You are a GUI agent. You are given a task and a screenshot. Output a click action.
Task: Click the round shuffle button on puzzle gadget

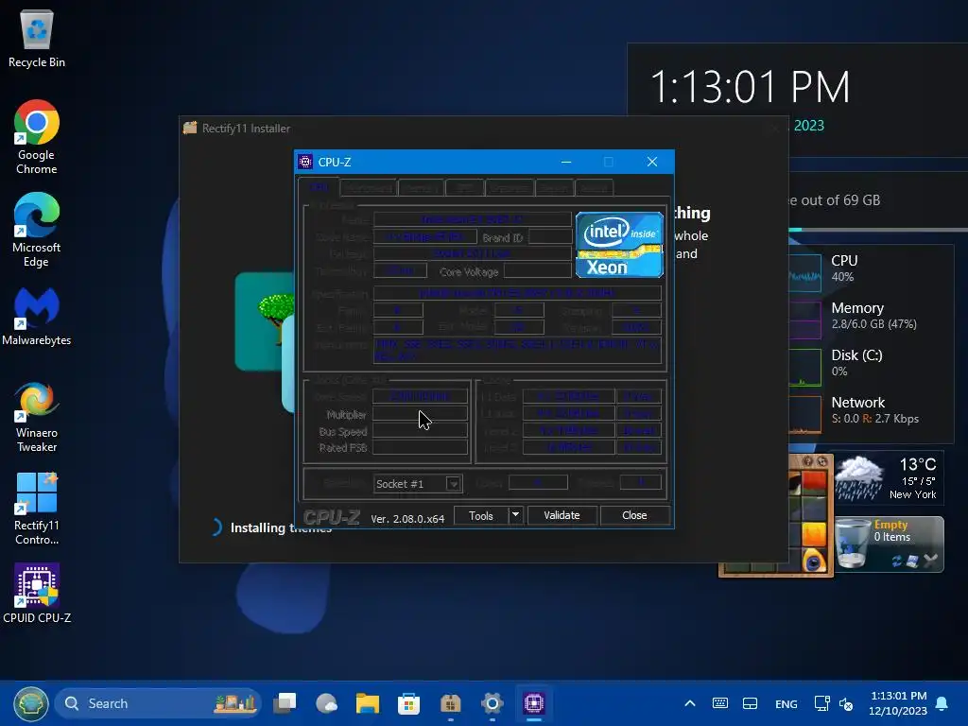[822, 461]
